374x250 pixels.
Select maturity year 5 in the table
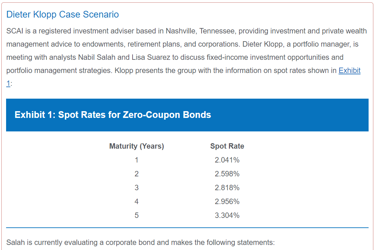point(137,216)
